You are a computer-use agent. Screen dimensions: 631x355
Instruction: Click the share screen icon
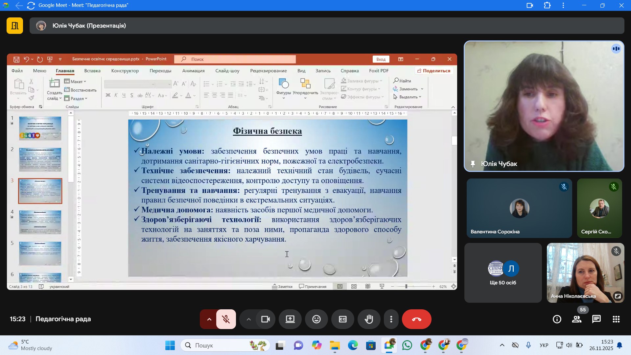(x=290, y=319)
